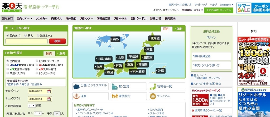
Task: Select 北関東 region on the map
Action: click(x=147, y=57)
